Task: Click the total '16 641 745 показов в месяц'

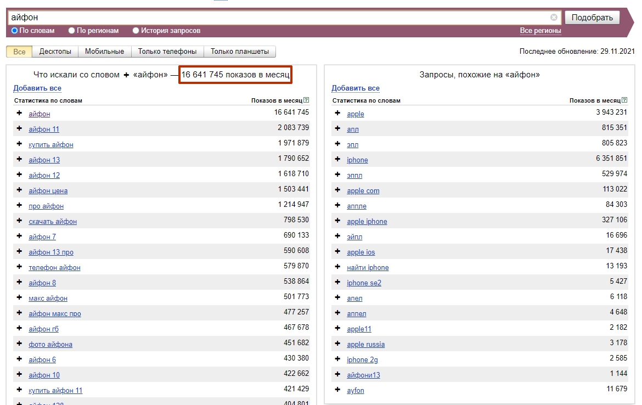Action: click(235, 75)
